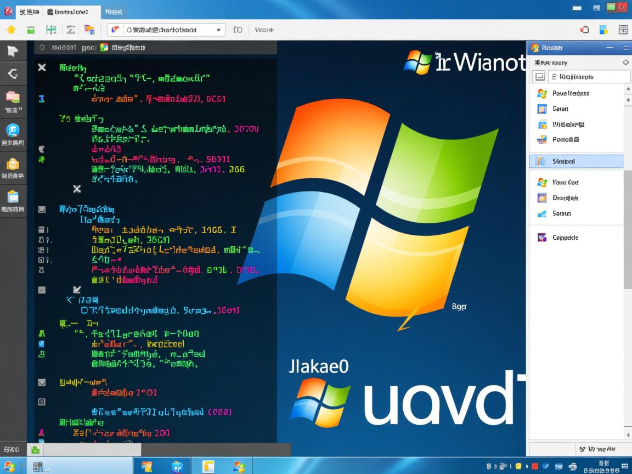Click the curly-braces code icon near the address bar
Image resolution: width=632 pixels, height=474 pixels.
coord(238,30)
